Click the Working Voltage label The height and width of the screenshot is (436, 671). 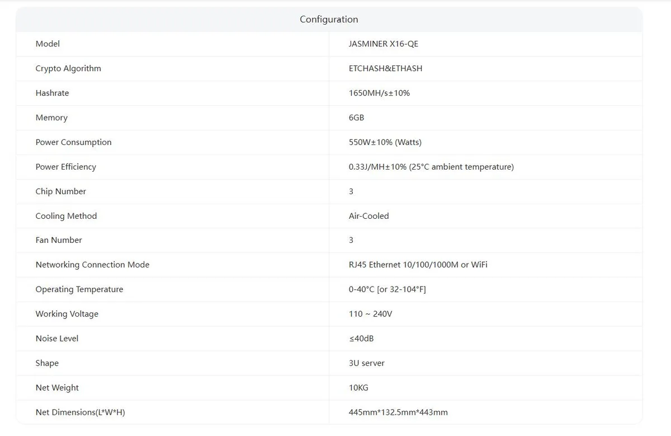coord(67,314)
